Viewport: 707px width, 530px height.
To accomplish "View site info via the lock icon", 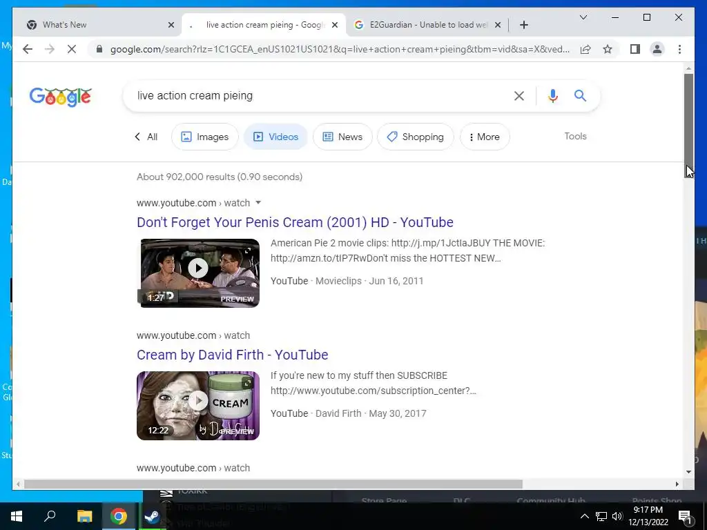I will click(99, 49).
